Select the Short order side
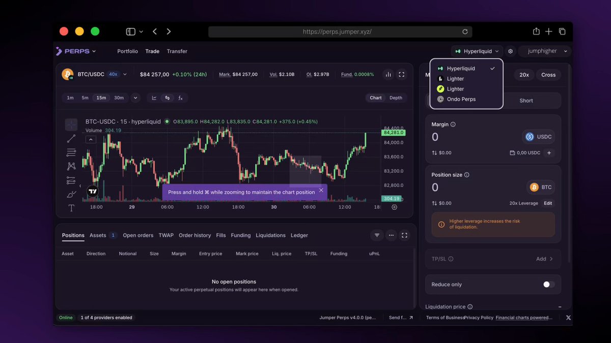This screenshot has width=611, height=343. click(526, 101)
